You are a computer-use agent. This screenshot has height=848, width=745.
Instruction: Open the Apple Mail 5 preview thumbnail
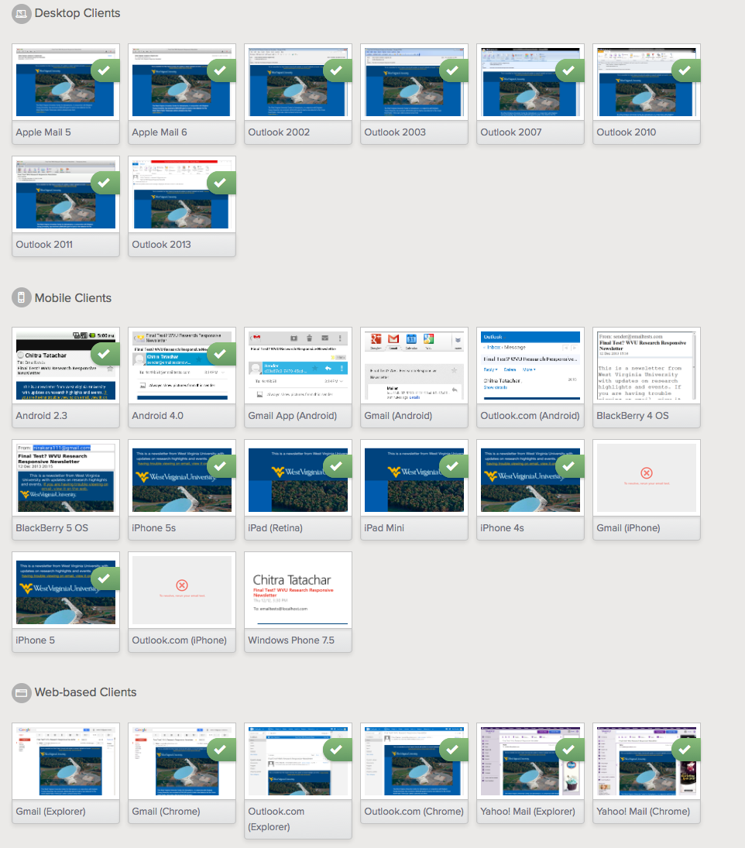pos(65,81)
